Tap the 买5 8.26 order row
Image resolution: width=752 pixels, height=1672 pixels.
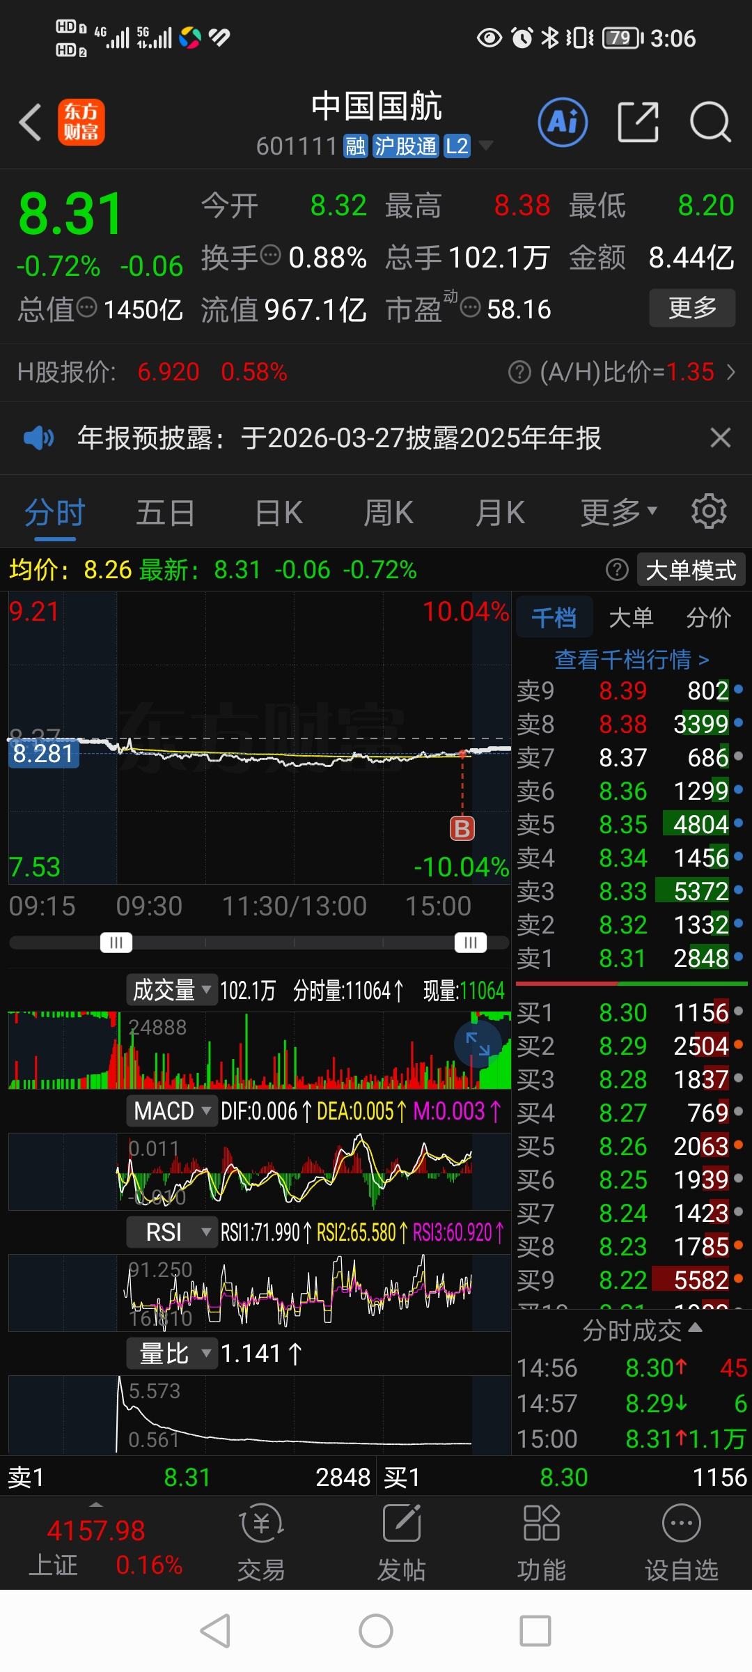tap(631, 1146)
